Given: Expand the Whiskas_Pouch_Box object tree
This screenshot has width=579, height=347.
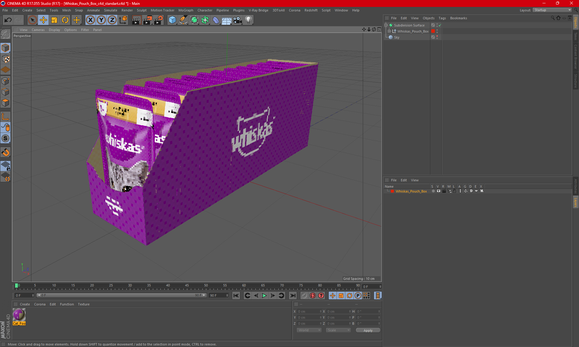Looking at the screenshot, I should (389, 31).
